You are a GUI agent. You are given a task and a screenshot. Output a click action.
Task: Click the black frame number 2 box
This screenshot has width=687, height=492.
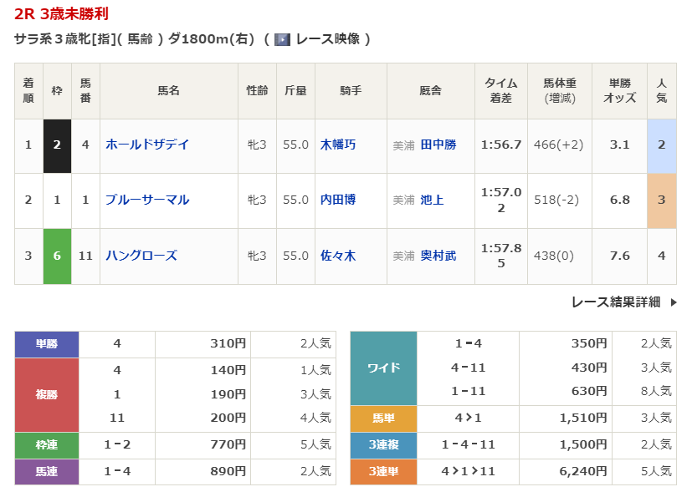57,145
